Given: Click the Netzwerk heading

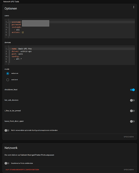Looking at the screenshot, I should click(11, 148).
